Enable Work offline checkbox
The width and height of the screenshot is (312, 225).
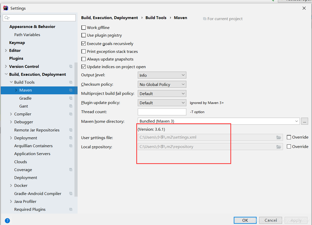click(x=83, y=27)
